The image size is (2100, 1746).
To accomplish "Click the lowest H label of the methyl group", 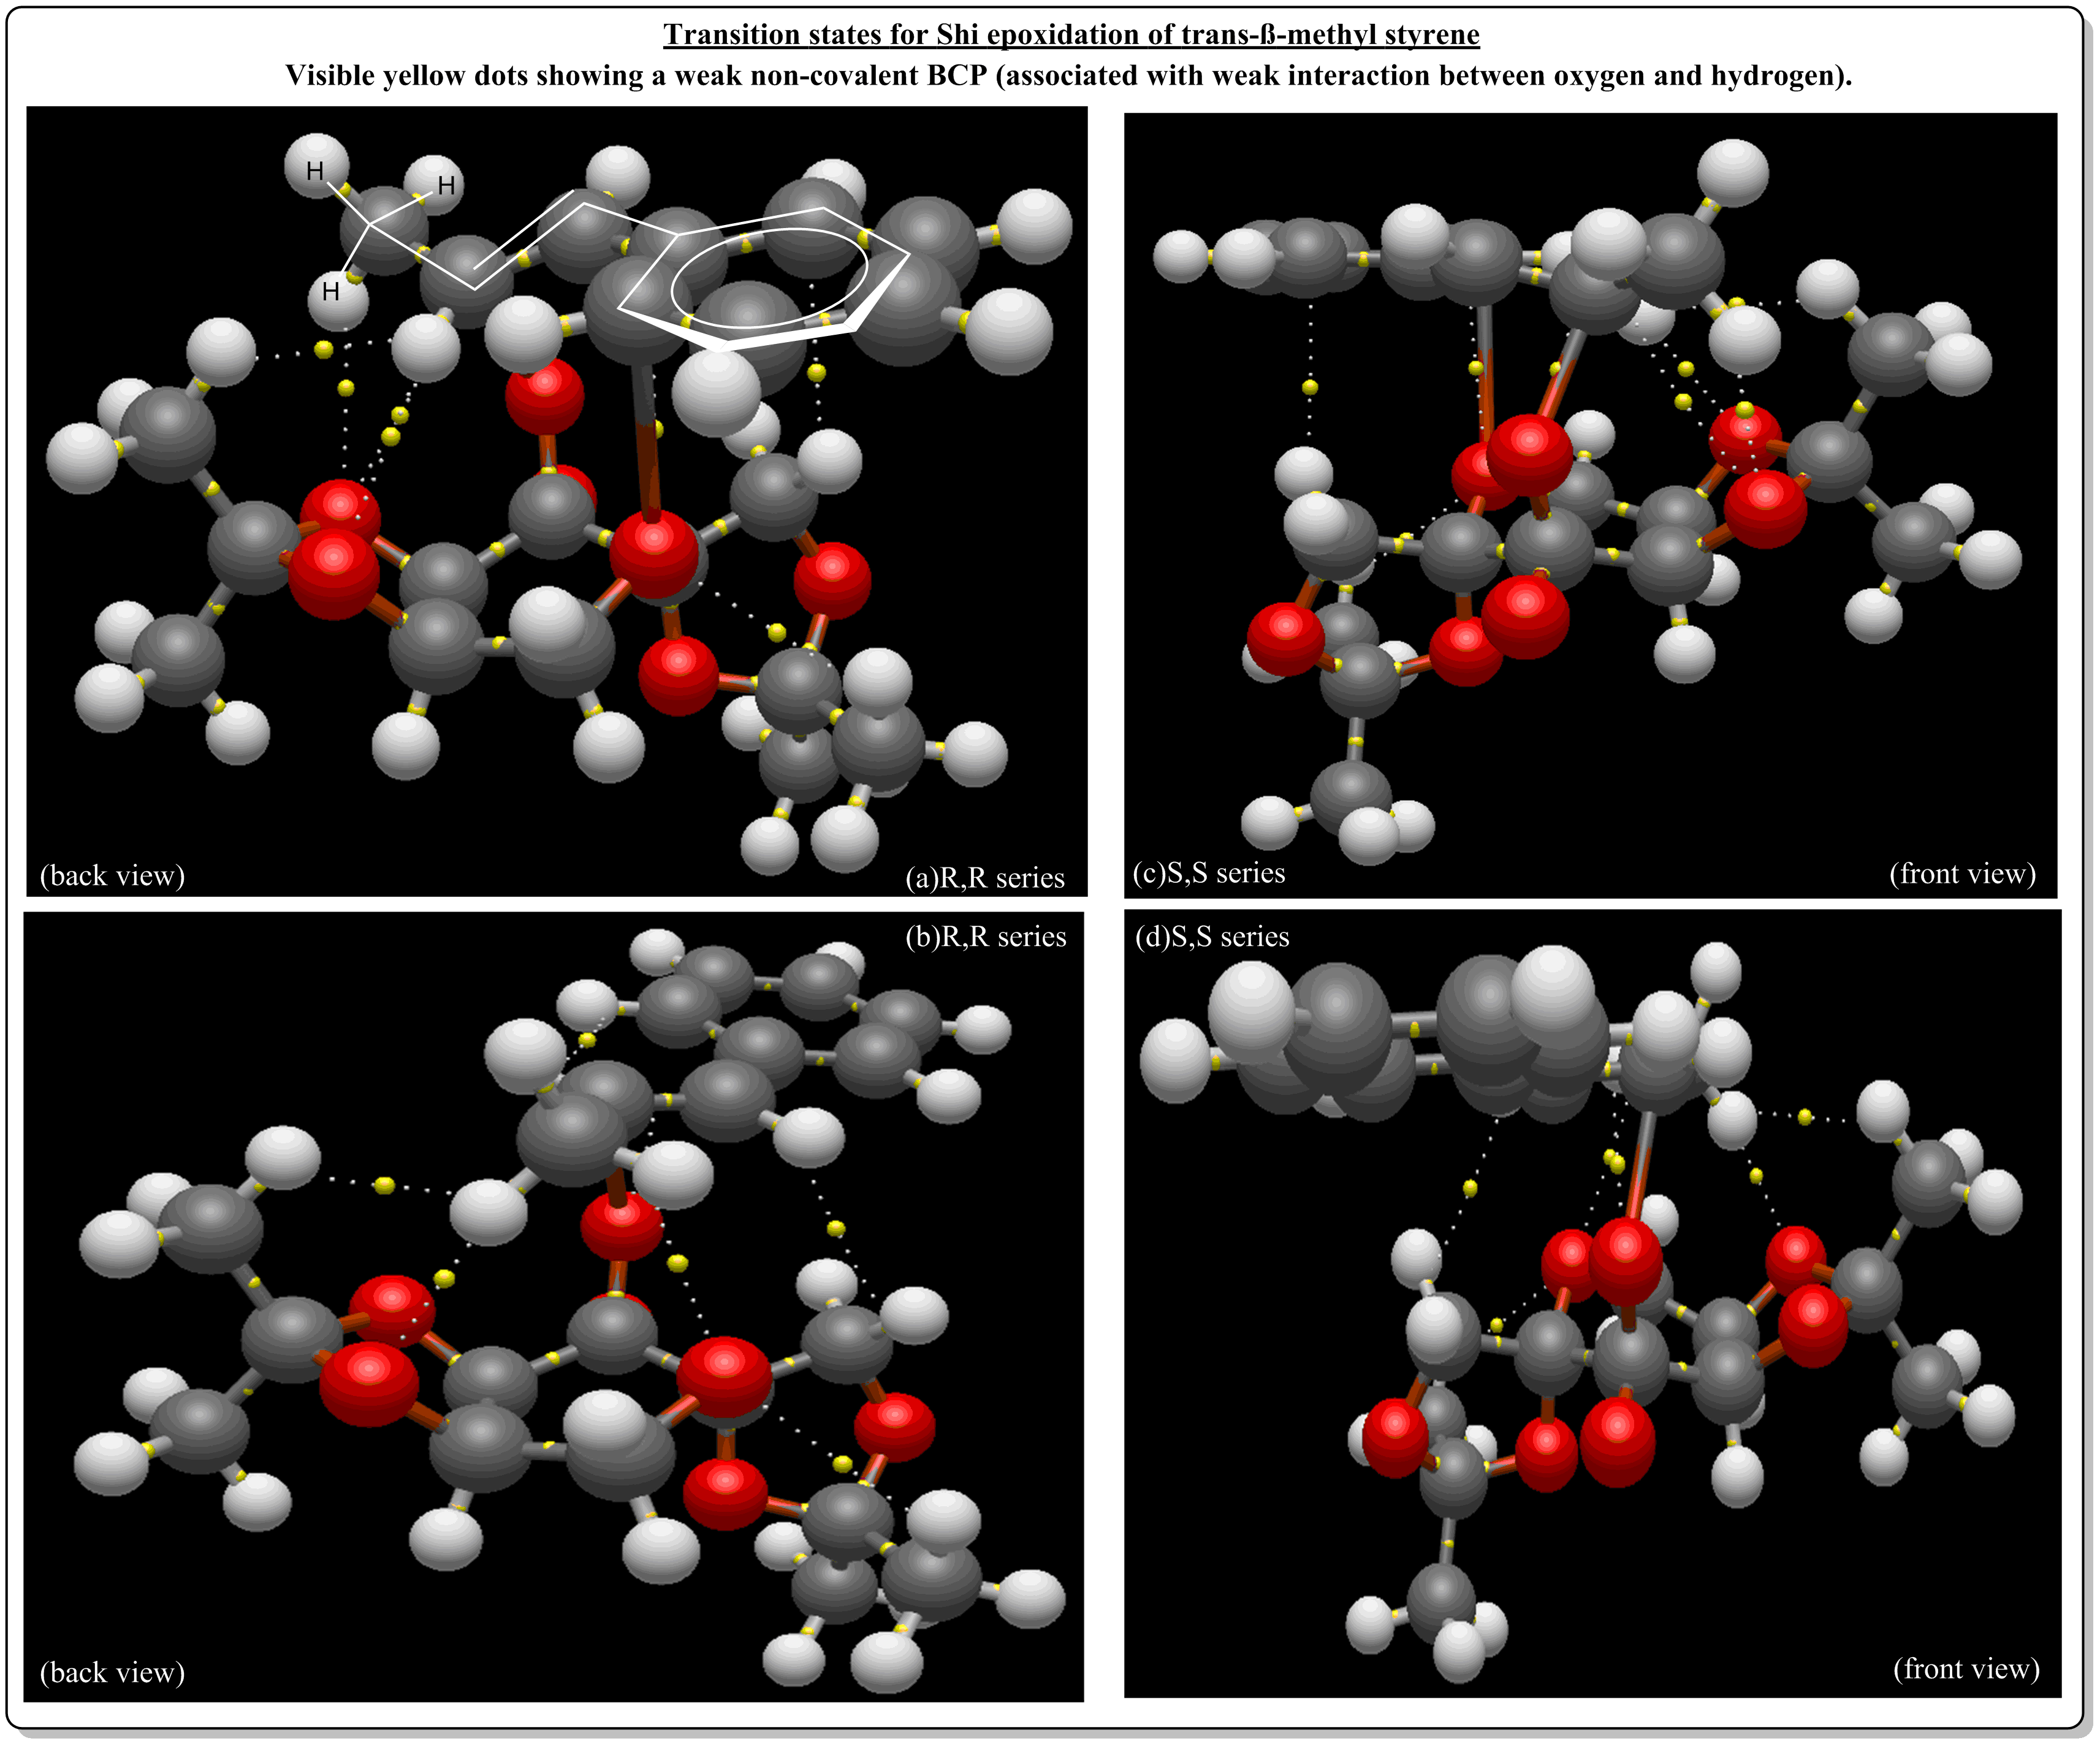I will 331,291.
